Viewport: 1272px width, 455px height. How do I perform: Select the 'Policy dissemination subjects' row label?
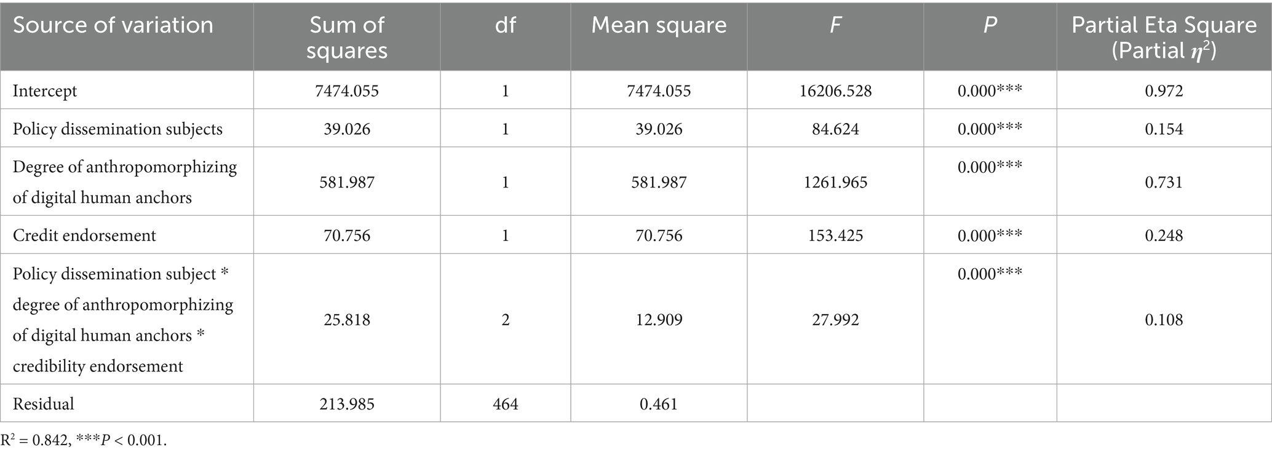tap(117, 129)
